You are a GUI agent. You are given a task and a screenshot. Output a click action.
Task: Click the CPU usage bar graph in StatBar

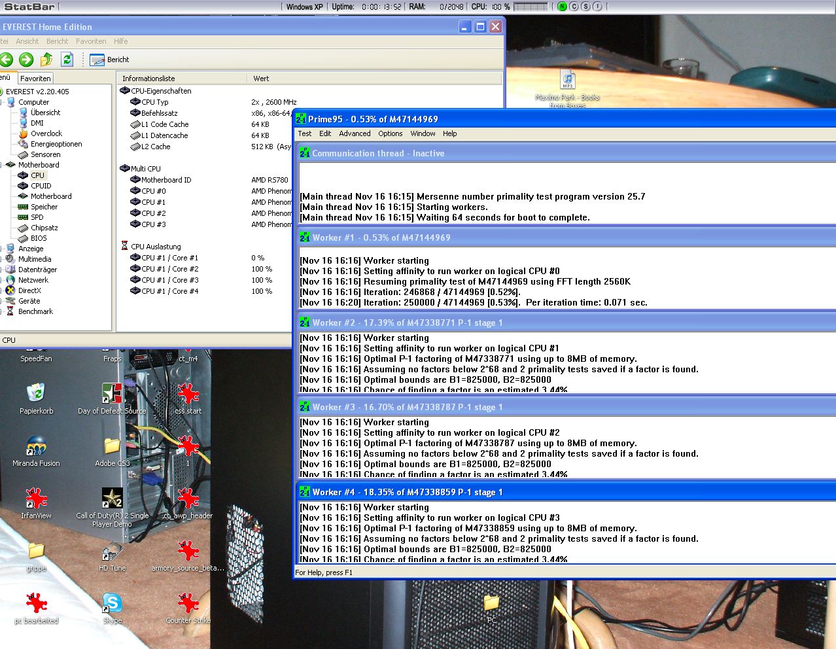(x=531, y=7)
